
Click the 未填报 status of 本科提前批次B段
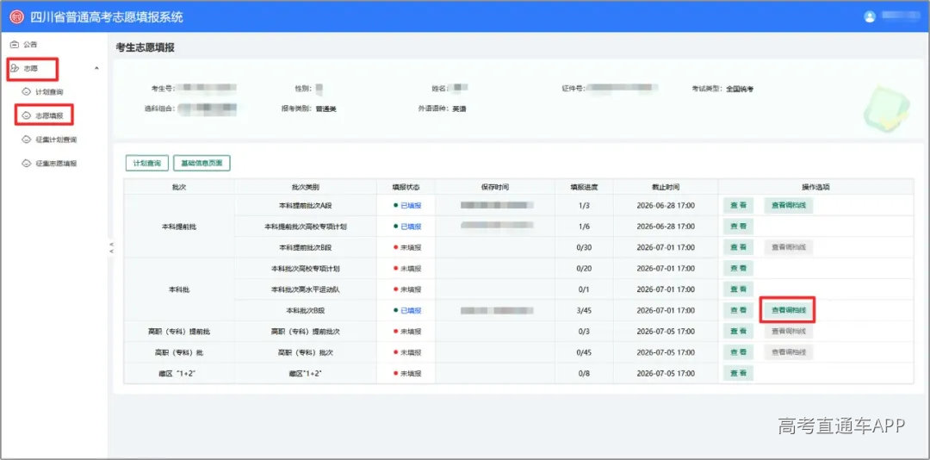click(x=406, y=247)
